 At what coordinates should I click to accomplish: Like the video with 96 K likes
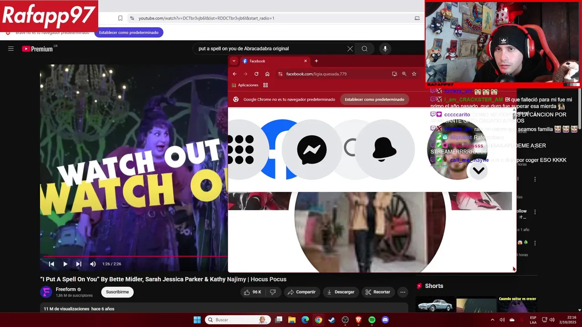click(253, 292)
